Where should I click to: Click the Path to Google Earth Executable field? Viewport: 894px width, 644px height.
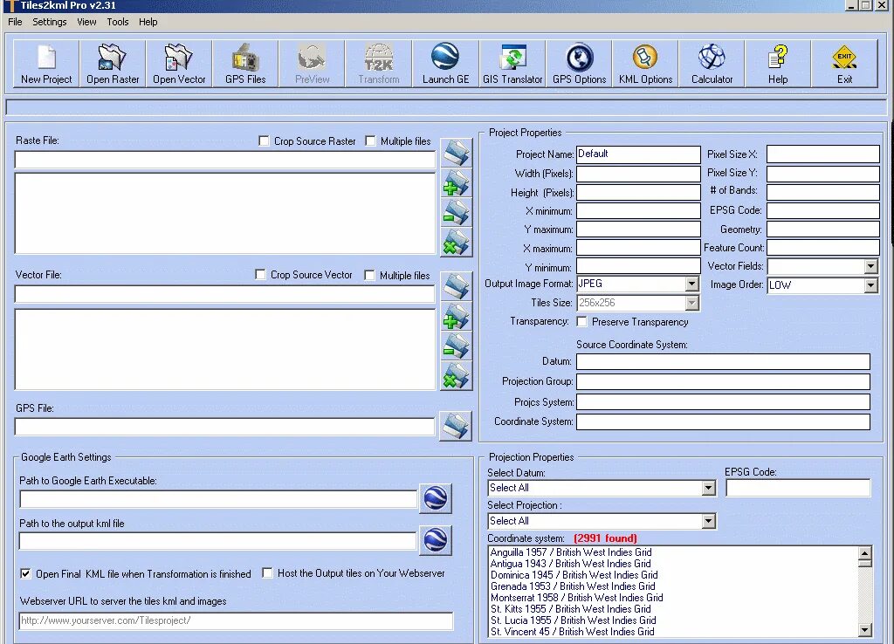coord(217,499)
